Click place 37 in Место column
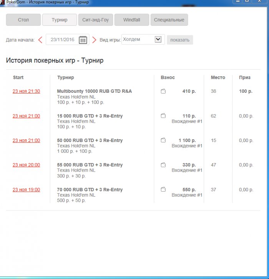The width and height of the screenshot is (269, 279). (x=213, y=190)
